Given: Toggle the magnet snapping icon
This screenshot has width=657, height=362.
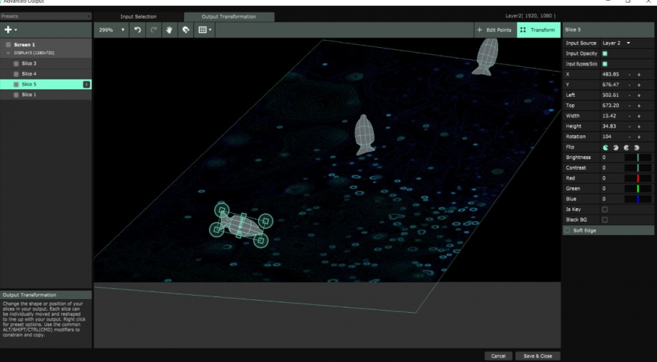Looking at the screenshot, I should click(x=186, y=30).
